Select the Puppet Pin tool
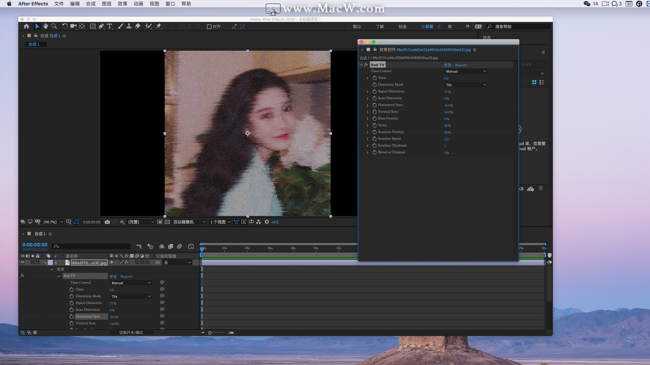 158,26
